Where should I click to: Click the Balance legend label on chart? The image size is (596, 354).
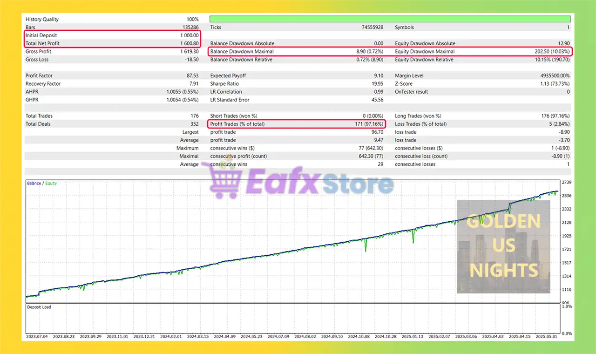(34, 184)
